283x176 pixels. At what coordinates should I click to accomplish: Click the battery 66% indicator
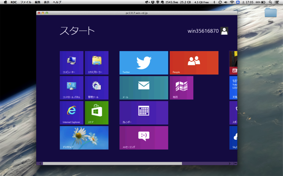(x=260, y=2)
